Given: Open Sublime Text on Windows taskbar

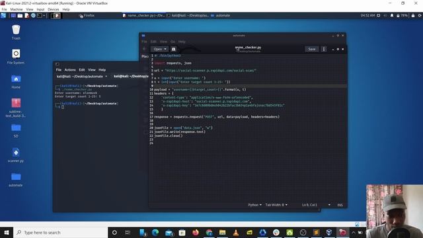Looking at the screenshot, I should tap(316, 232).
